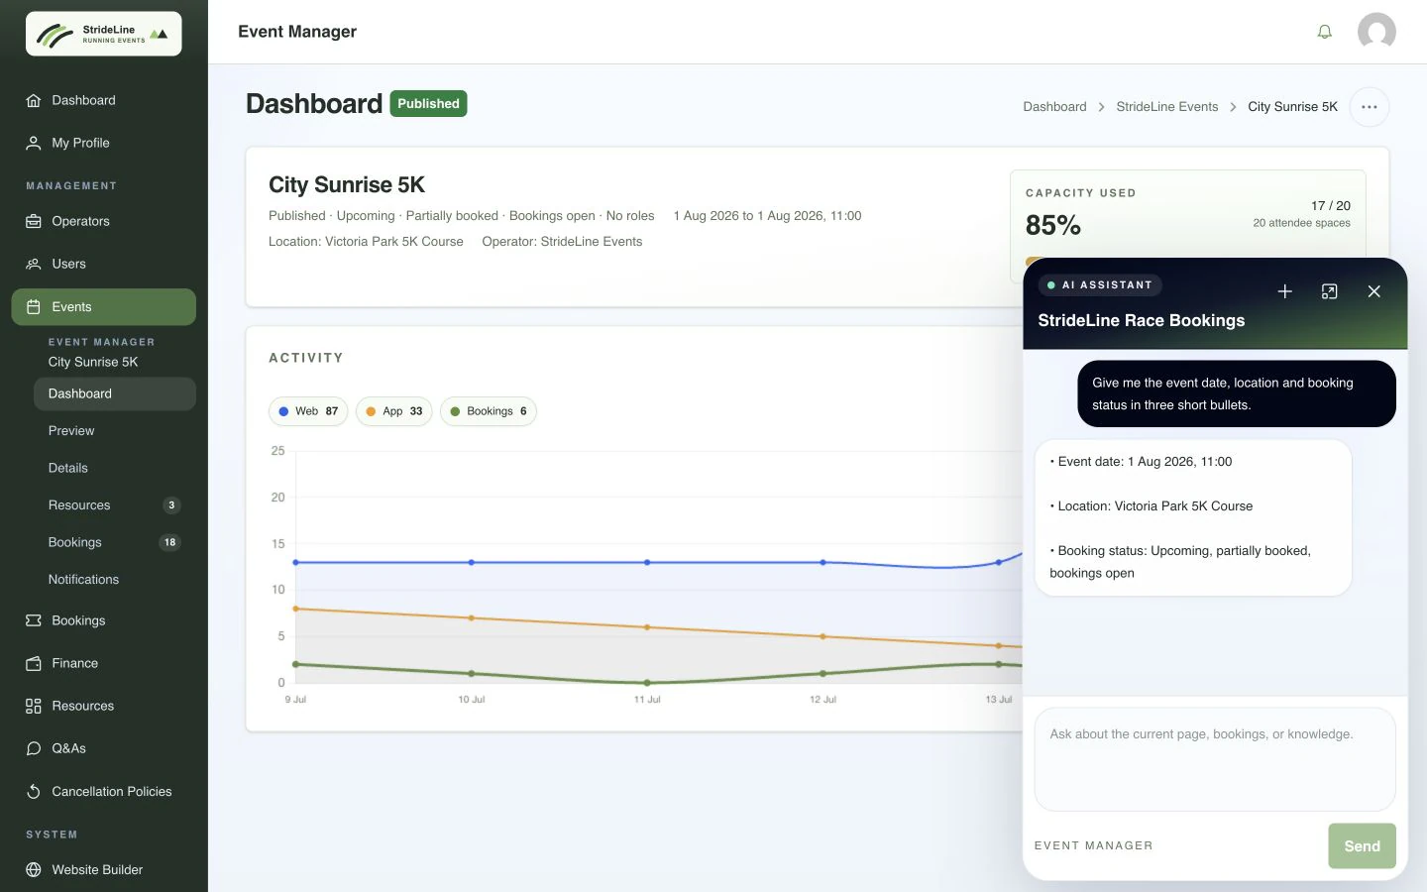The image size is (1427, 892).
Task: Click the Web line data point at 11 Jul
Action: point(647,562)
